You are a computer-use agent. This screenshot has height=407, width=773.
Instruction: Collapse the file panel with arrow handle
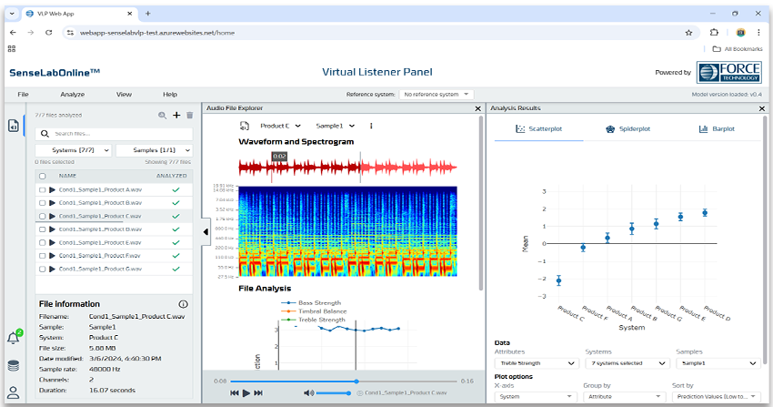[206, 232]
